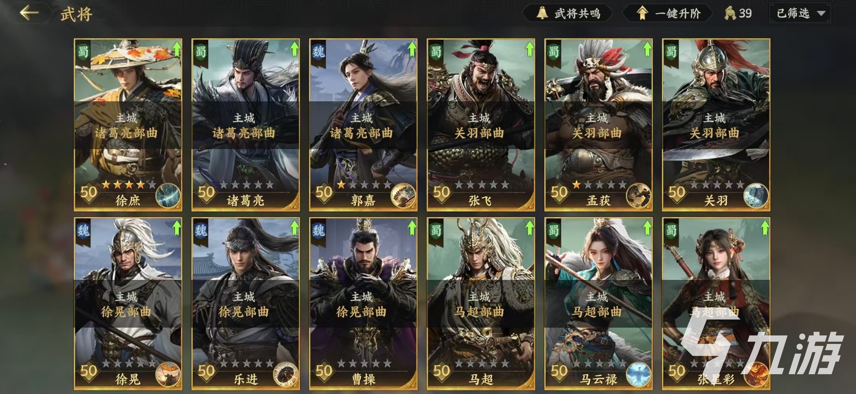Image resolution: width=856 pixels, height=394 pixels.
Task: Tap 关羽's round skill icon
Action: [x=755, y=196]
